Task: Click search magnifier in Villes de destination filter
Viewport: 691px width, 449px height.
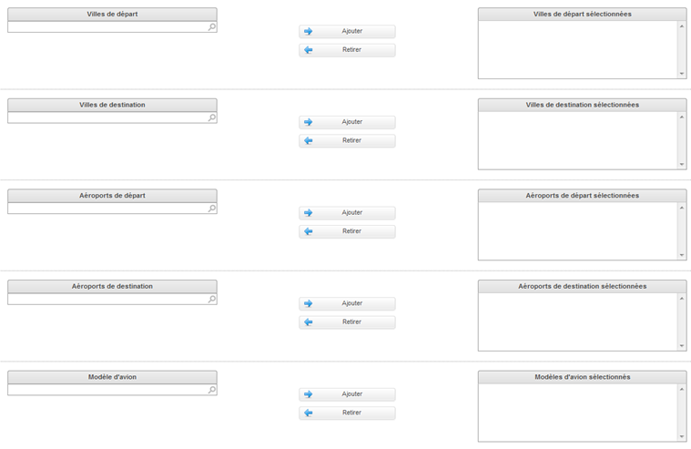Action: coord(212,117)
